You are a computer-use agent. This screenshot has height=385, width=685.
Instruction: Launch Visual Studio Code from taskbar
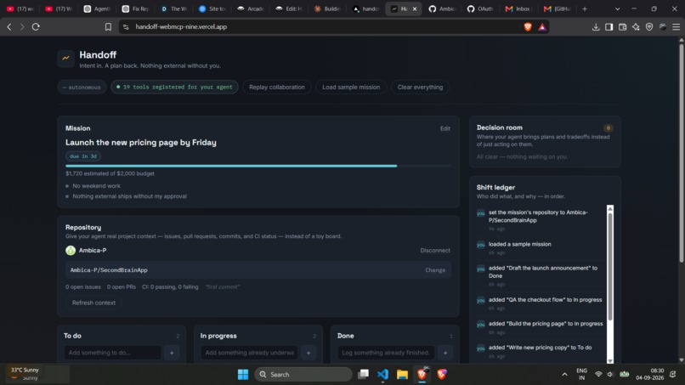tap(382, 375)
